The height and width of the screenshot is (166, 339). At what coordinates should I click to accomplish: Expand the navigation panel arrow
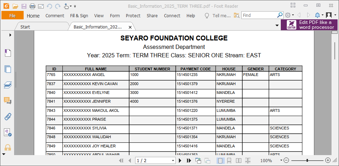pyautogui.click(x=10, y=35)
